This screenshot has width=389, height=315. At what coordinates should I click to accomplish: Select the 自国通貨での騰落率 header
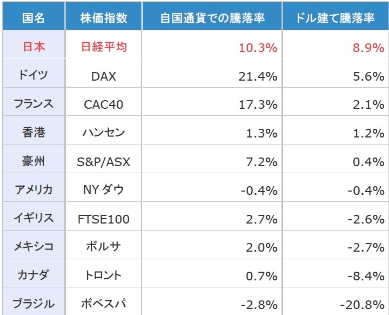212,18
